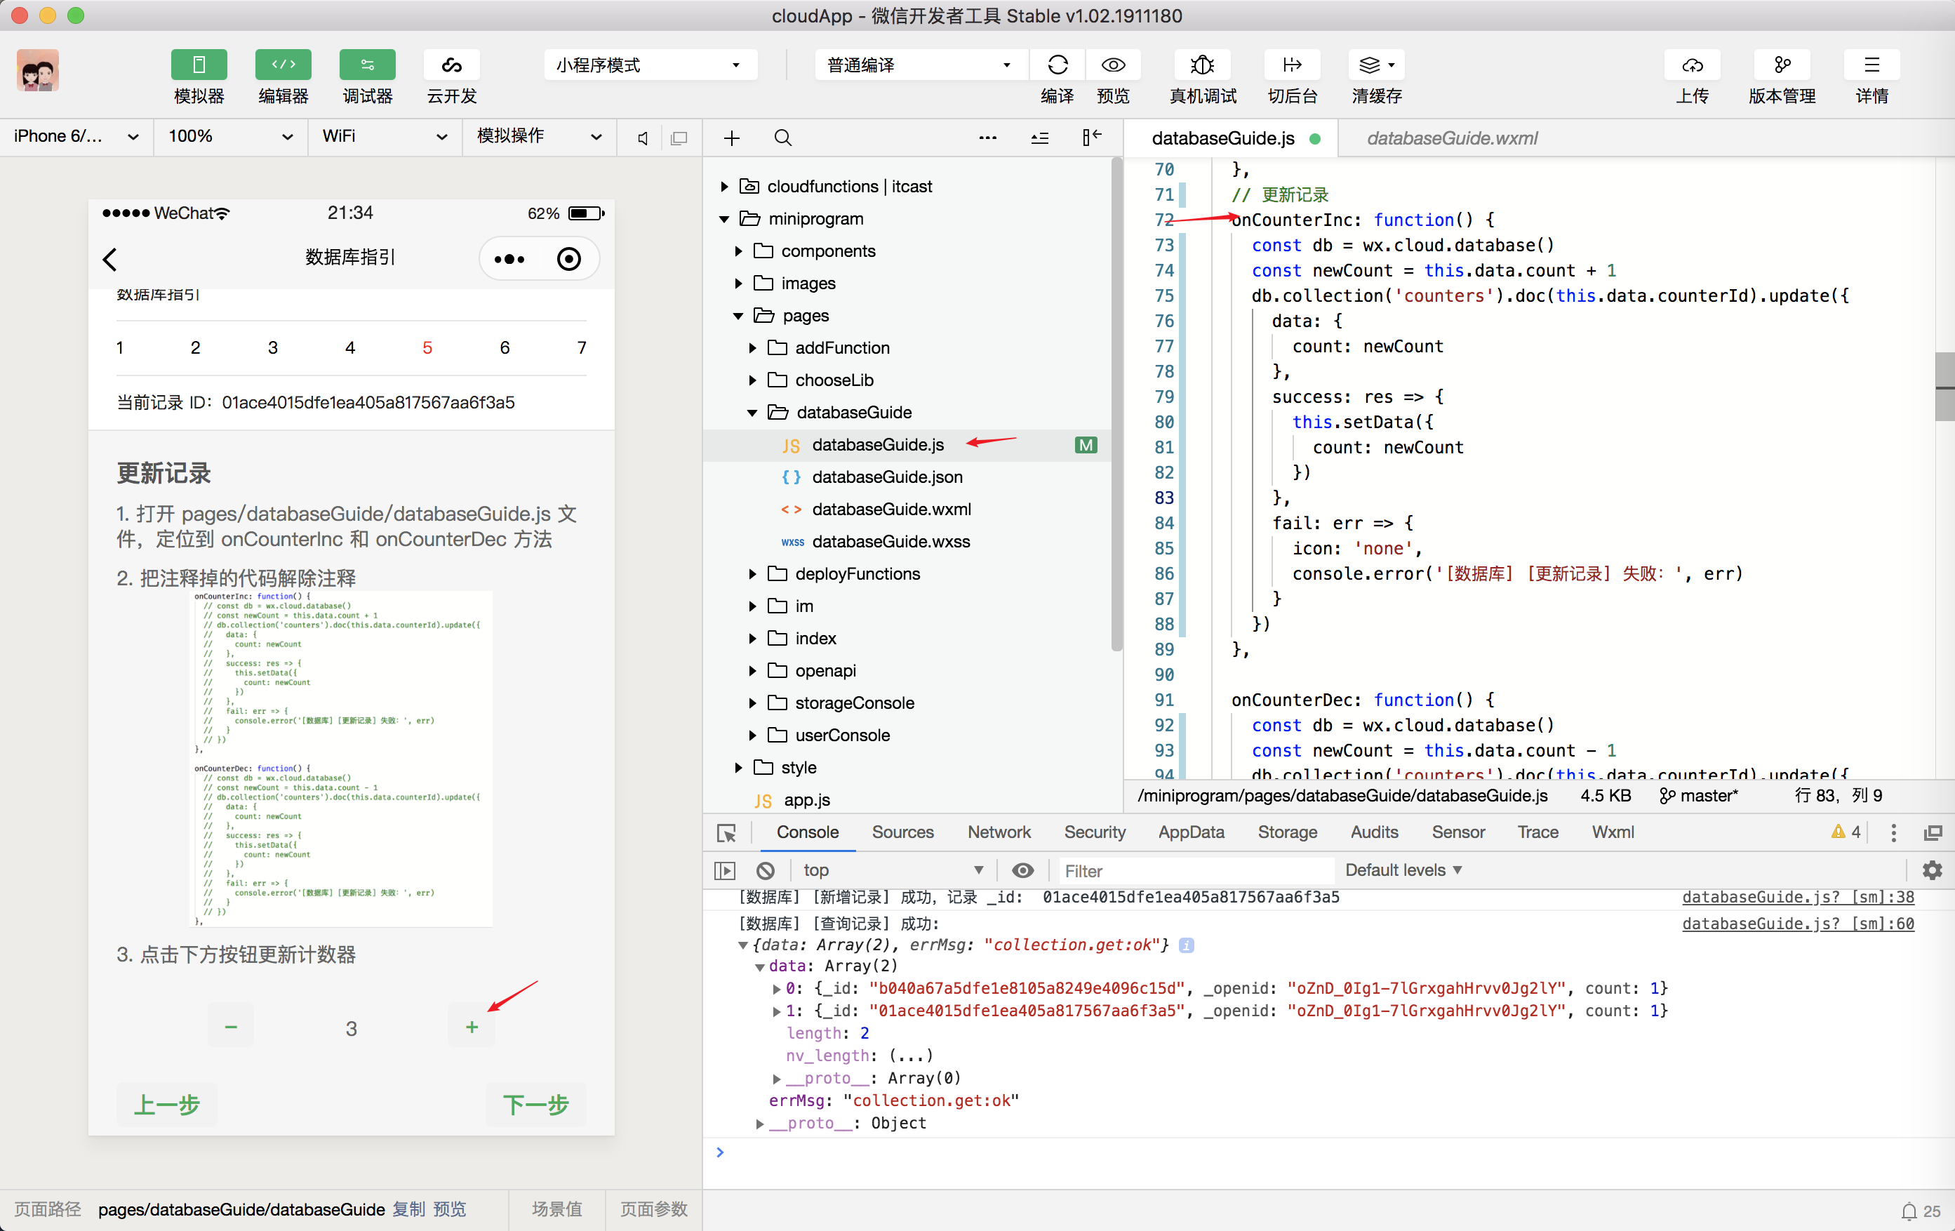Open the 小程序模式 mode dropdown

click(650, 65)
